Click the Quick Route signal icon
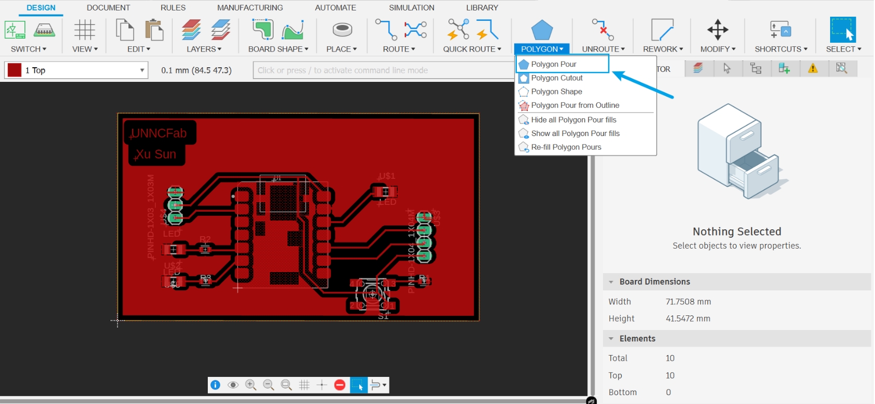 487,30
